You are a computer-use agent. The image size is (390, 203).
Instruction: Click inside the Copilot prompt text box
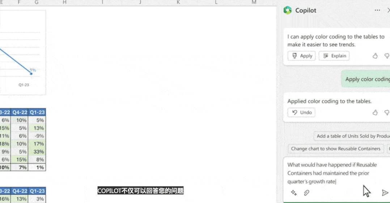[x=333, y=173]
